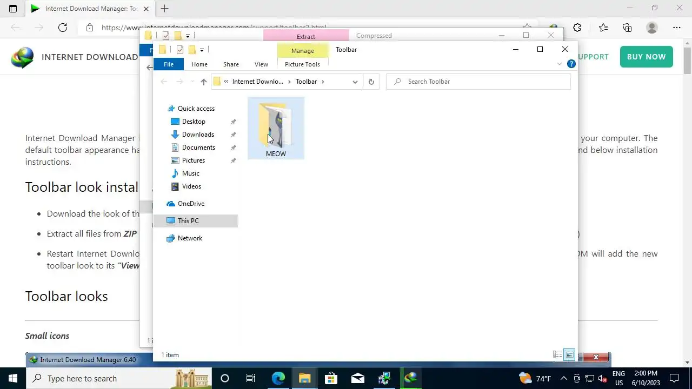Open Microsoft Edge from taskbar
This screenshot has height=389, width=692.
(278, 378)
